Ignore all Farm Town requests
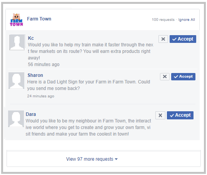207x175 pixels. coord(187,20)
